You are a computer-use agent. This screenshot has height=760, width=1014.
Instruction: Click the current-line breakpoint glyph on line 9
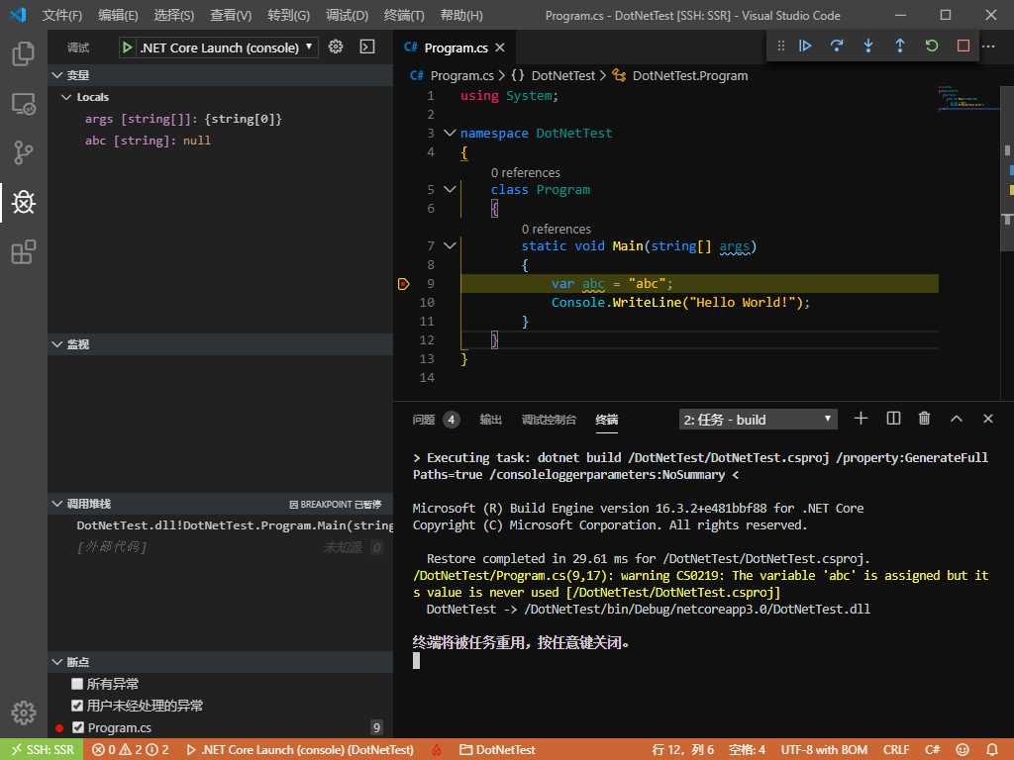[404, 284]
